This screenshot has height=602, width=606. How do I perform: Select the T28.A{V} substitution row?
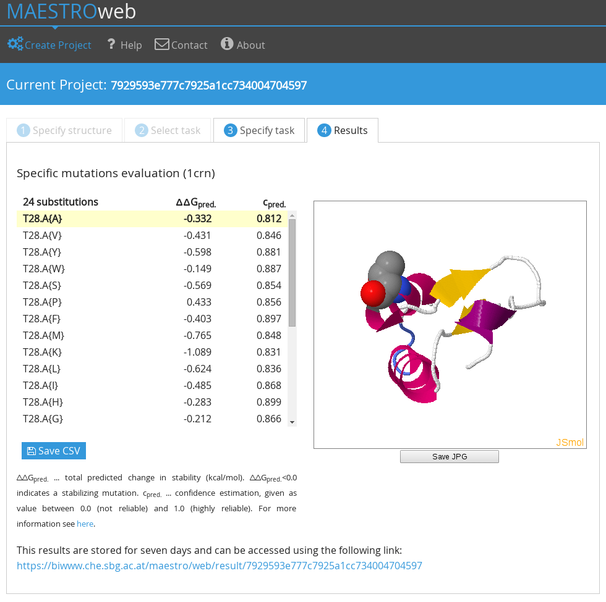click(152, 235)
